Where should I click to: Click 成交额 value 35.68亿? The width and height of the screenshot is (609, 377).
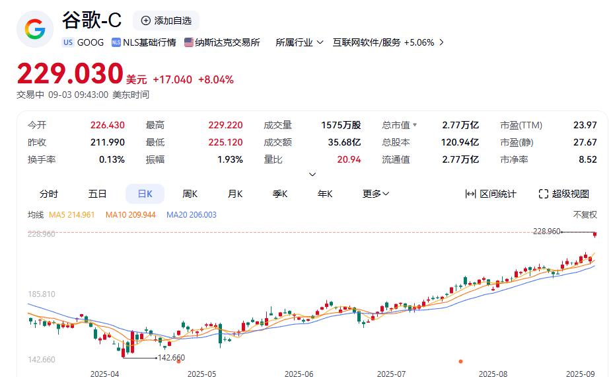pyautogui.click(x=344, y=142)
